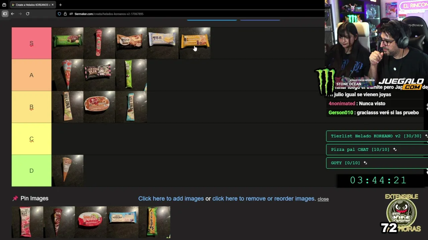Select orange cone in D tier
The image size is (428, 240).
[68, 170]
